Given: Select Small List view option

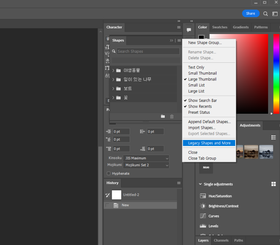Looking at the screenshot, I should coord(209,85).
